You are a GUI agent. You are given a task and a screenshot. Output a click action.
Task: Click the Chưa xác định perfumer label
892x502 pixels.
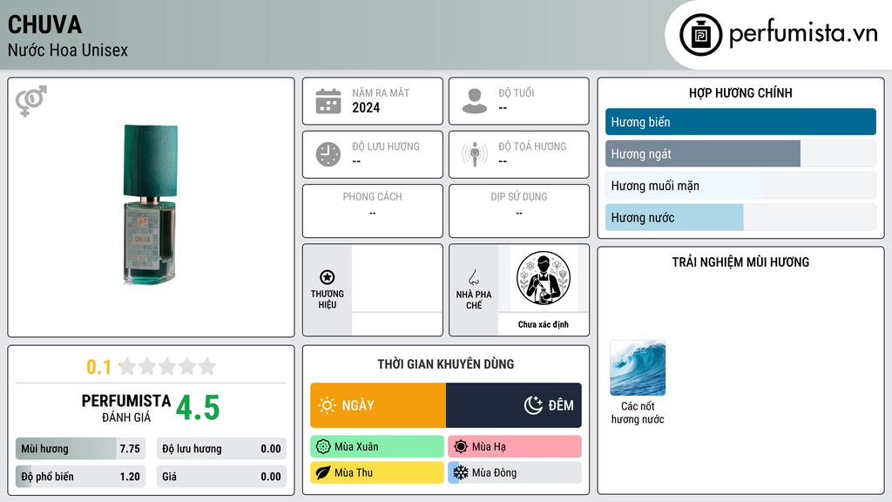tap(544, 324)
